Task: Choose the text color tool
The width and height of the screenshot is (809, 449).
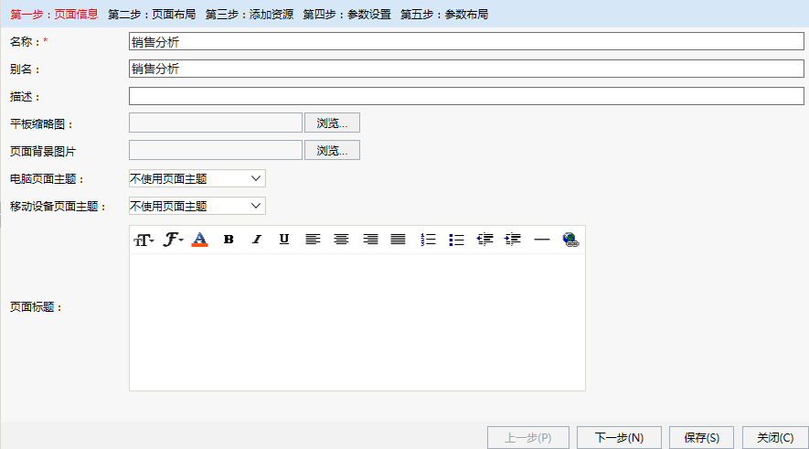Action: coord(199,240)
